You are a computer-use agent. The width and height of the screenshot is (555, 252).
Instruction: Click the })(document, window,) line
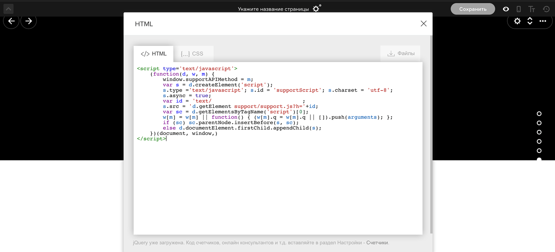click(184, 133)
